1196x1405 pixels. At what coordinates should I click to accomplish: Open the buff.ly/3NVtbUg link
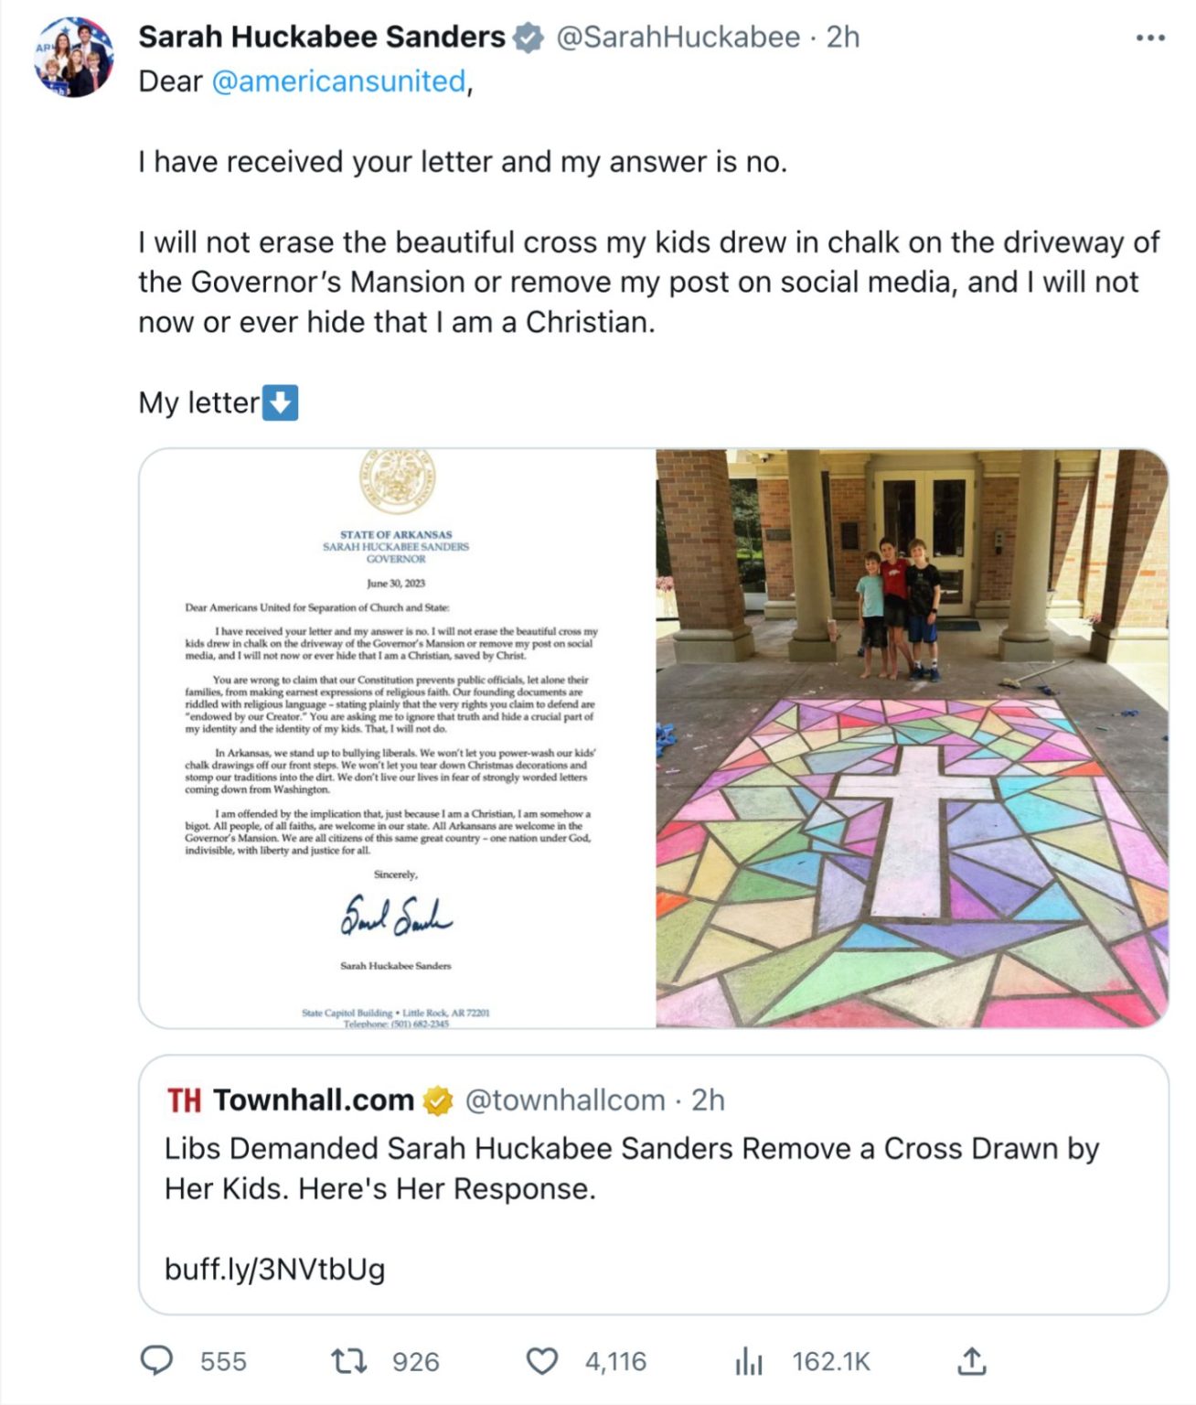click(274, 1269)
